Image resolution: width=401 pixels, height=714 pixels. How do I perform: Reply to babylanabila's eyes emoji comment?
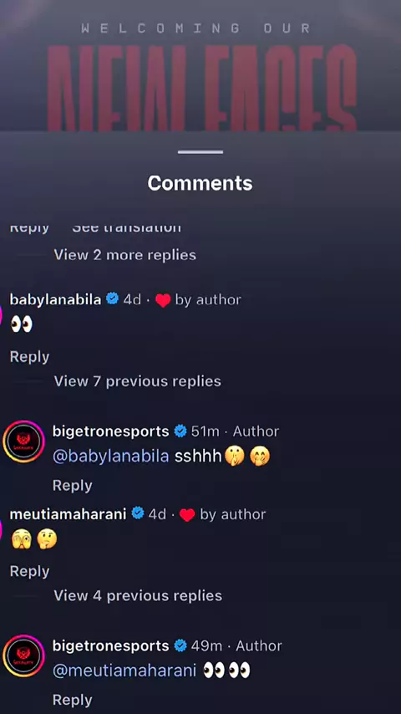pos(29,356)
